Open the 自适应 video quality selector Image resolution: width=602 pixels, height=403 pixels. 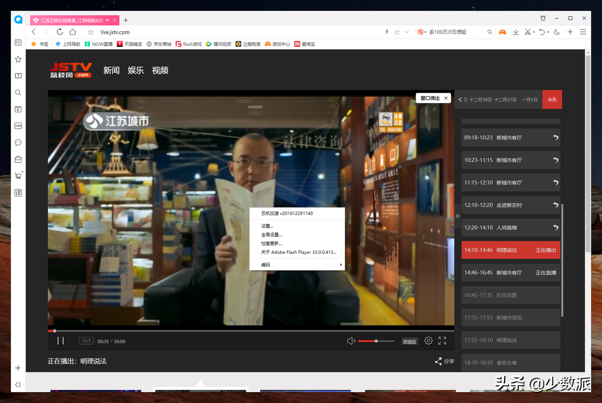click(x=410, y=341)
